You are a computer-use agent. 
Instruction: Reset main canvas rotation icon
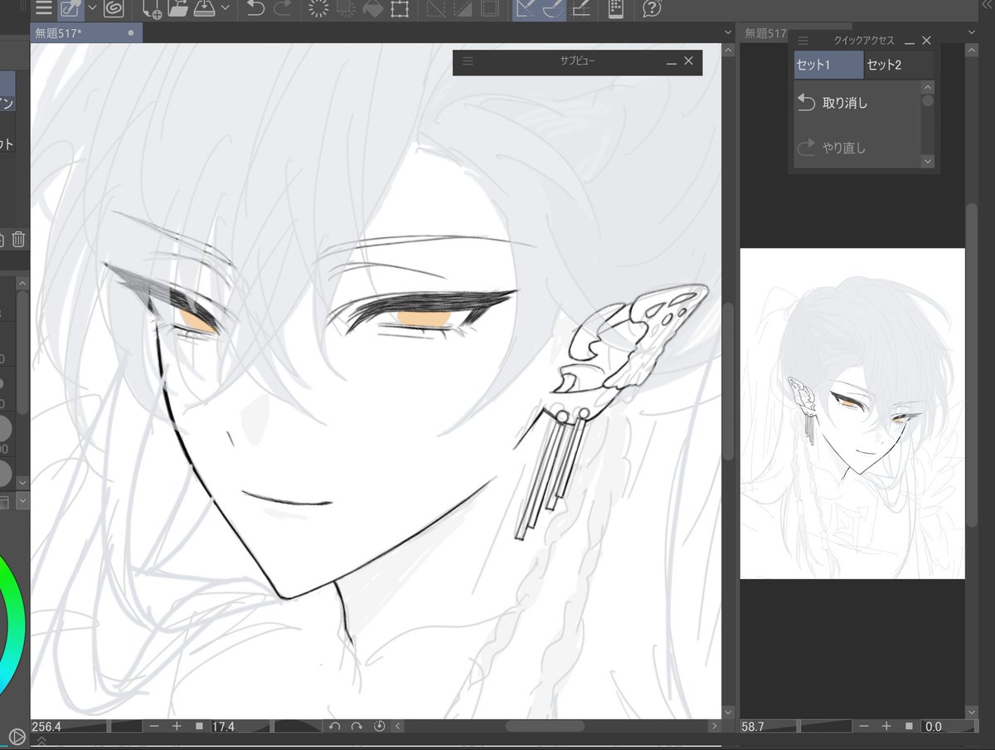click(x=379, y=726)
